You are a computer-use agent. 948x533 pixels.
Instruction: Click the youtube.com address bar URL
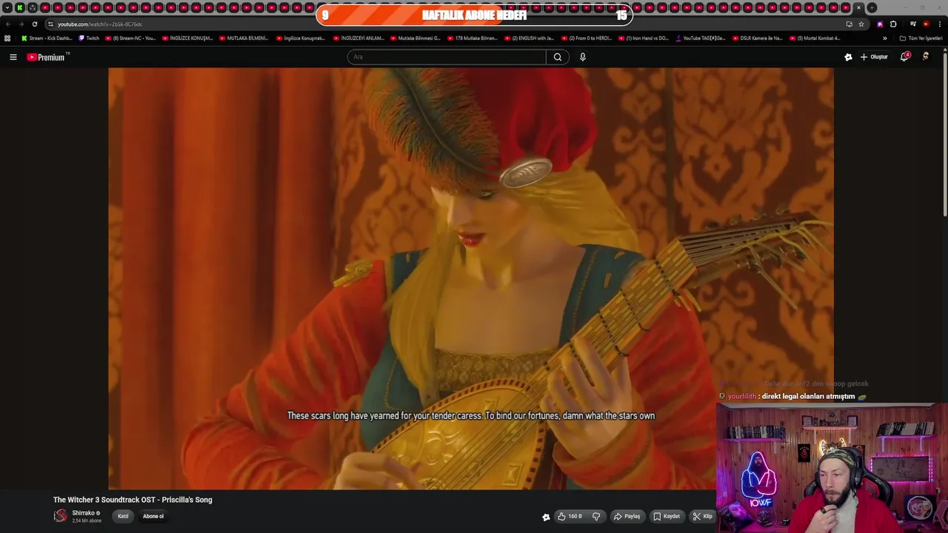(100, 24)
